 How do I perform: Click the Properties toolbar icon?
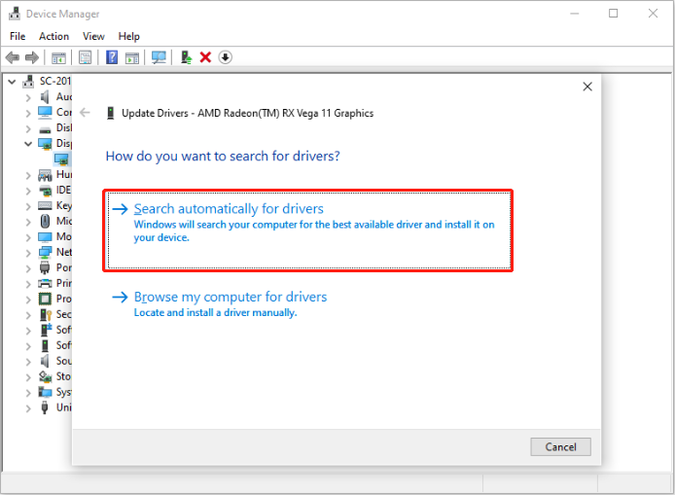point(86,57)
